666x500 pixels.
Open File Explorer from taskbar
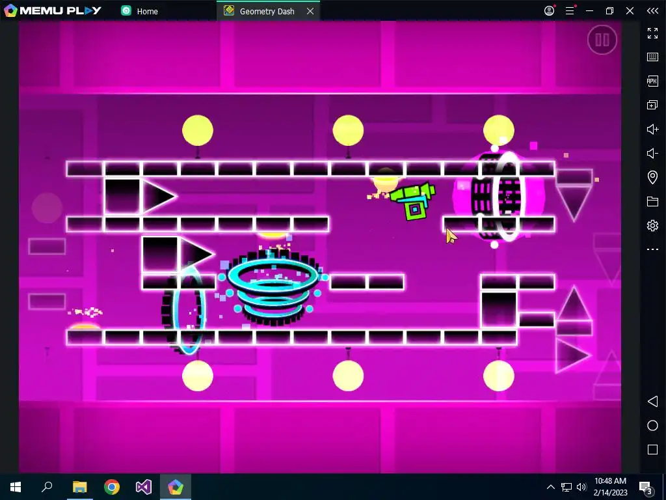(79, 487)
